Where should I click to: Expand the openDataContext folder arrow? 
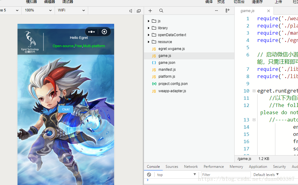149,35
